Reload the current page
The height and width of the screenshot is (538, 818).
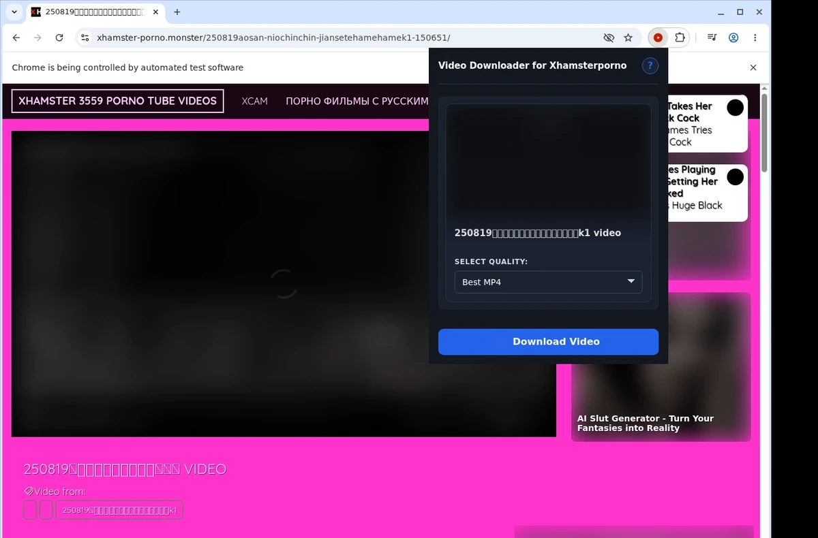tap(59, 38)
